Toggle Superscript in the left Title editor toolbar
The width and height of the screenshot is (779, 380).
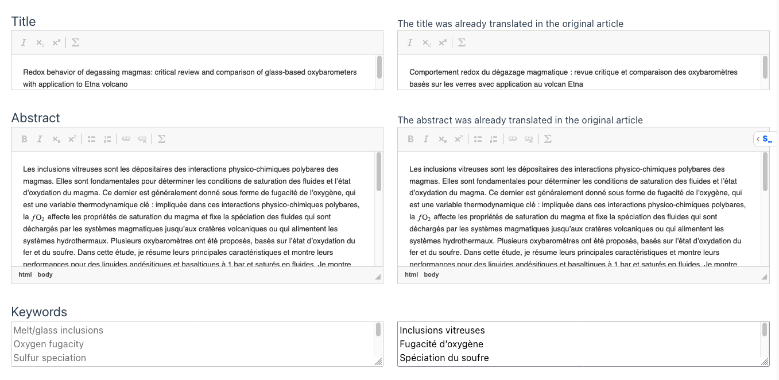(56, 42)
